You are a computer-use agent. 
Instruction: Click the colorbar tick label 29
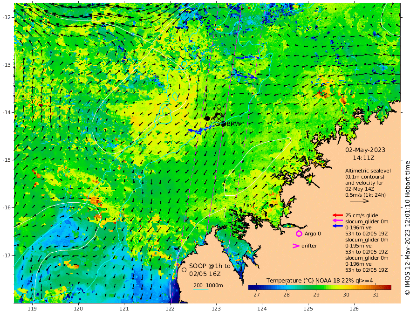pos(316,295)
